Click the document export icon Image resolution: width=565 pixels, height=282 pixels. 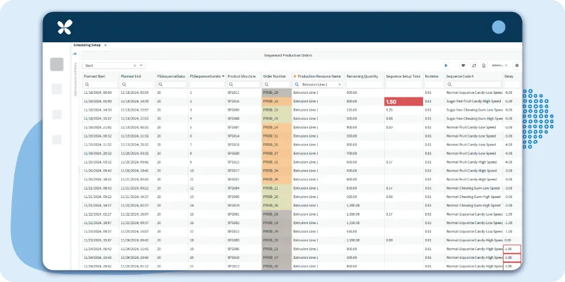coord(484,65)
